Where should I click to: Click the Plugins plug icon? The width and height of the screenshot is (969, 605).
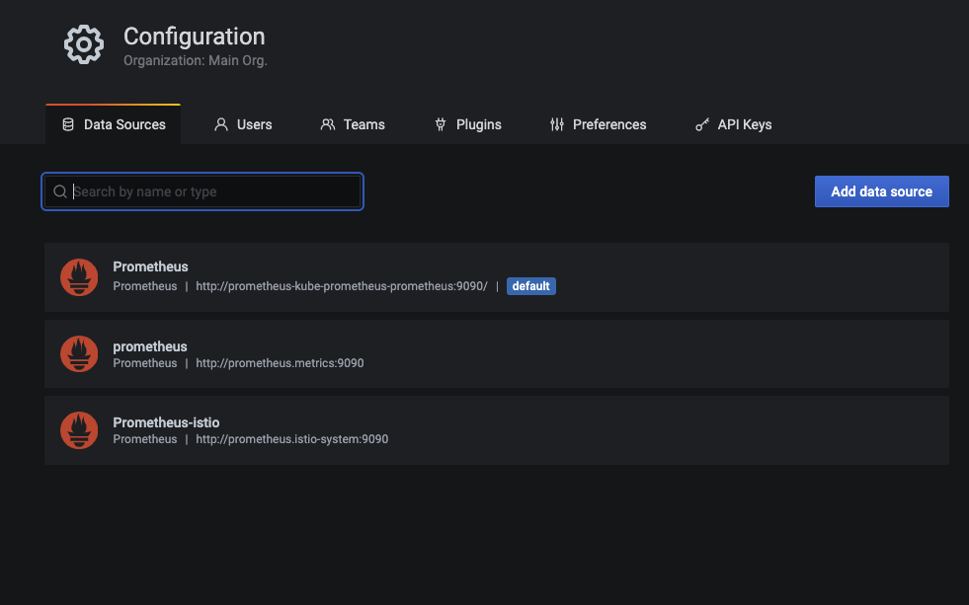440,124
